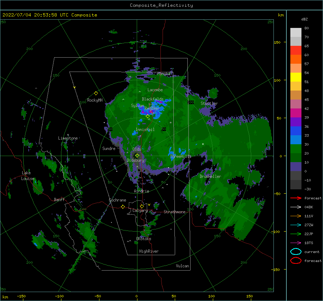The image size is (323, 301).
Task: Select the bright green 30 dBZ swatch
Action: (296, 149)
